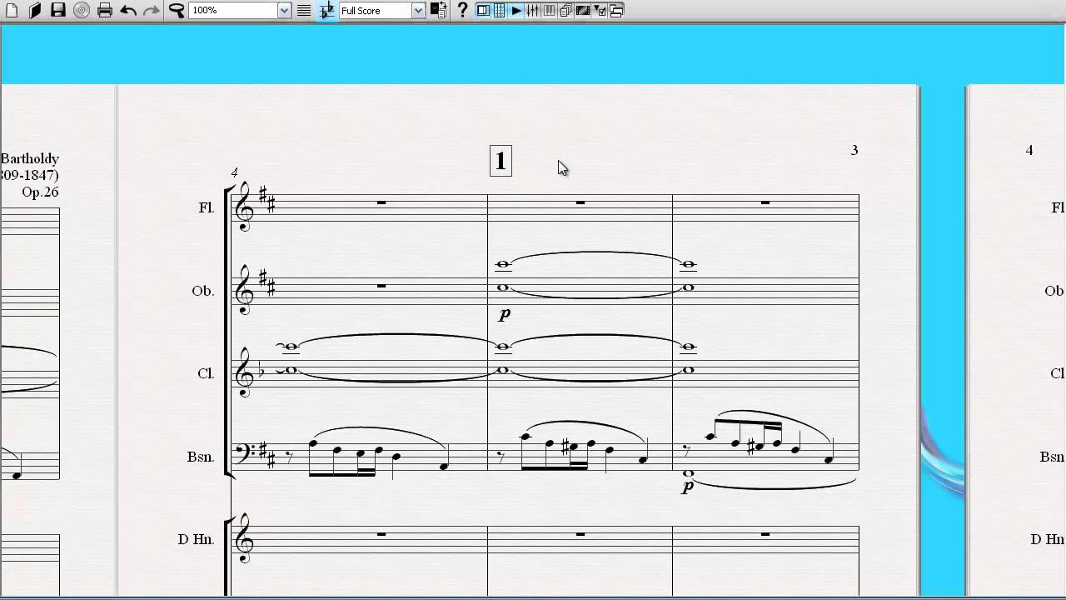Save the score with the floppy disk icon

(x=58, y=10)
